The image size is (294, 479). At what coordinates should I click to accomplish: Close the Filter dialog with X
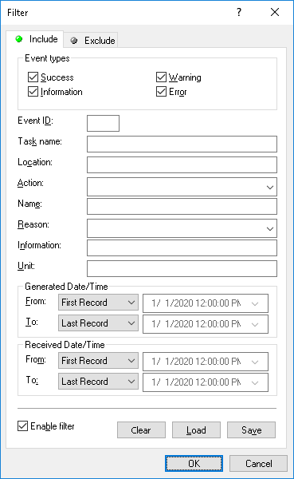275,12
